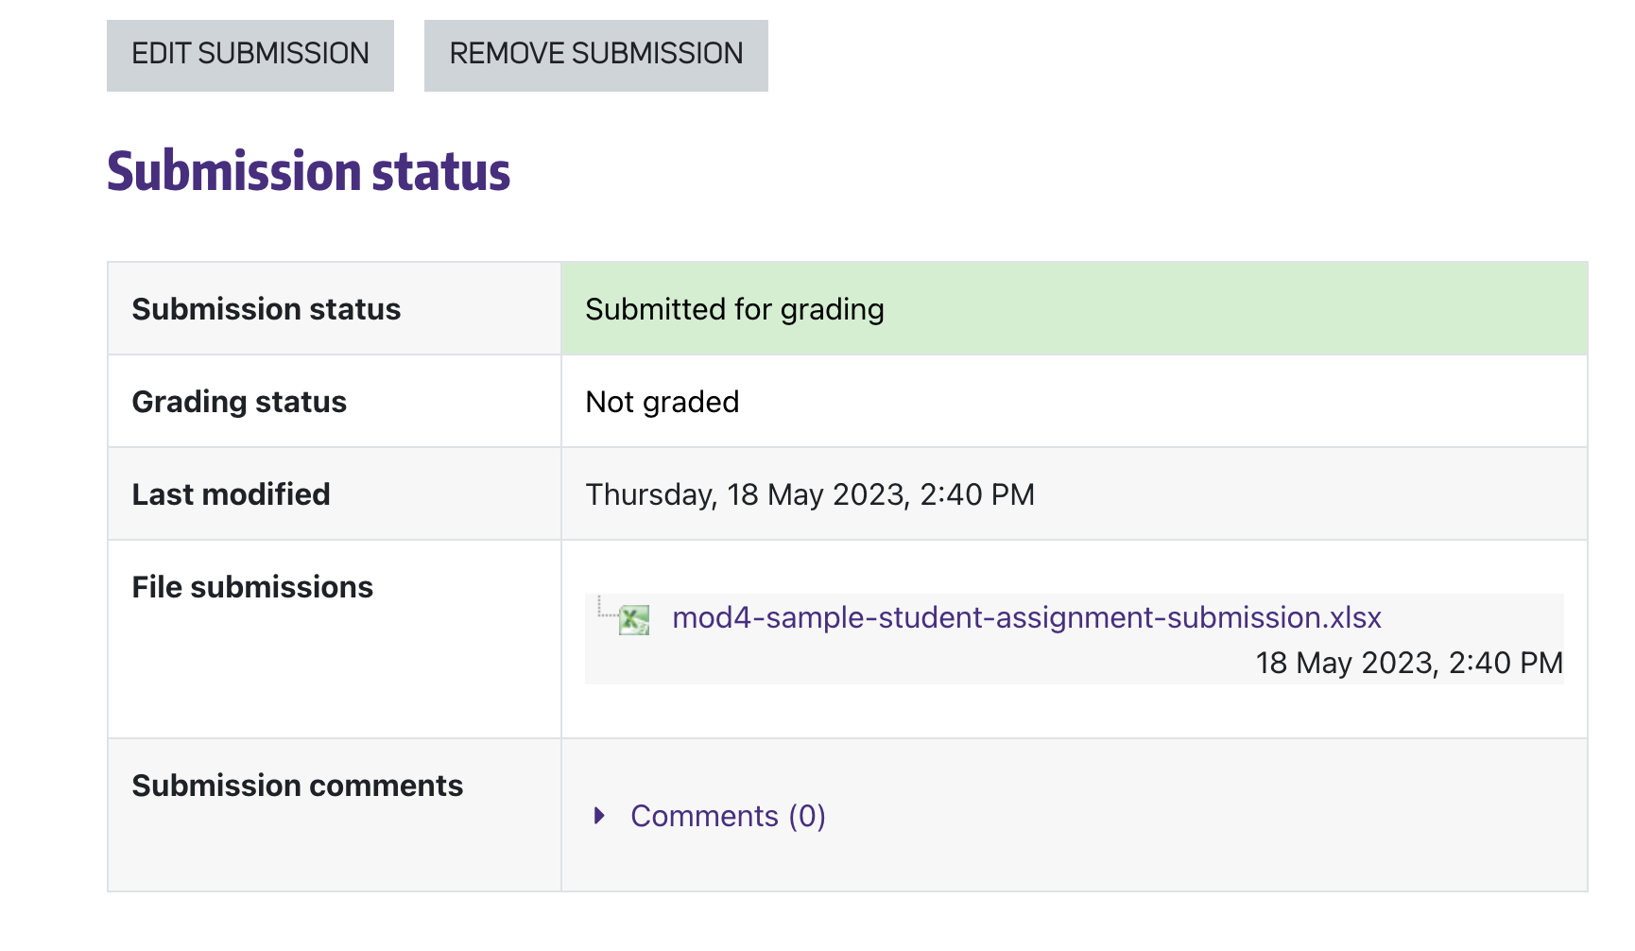Viewport: 1635px width, 951px height.
Task: Click the Grading status row label
Action: click(239, 402)
